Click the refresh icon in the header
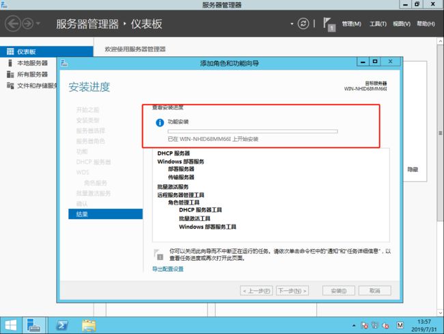 (303, 23)
